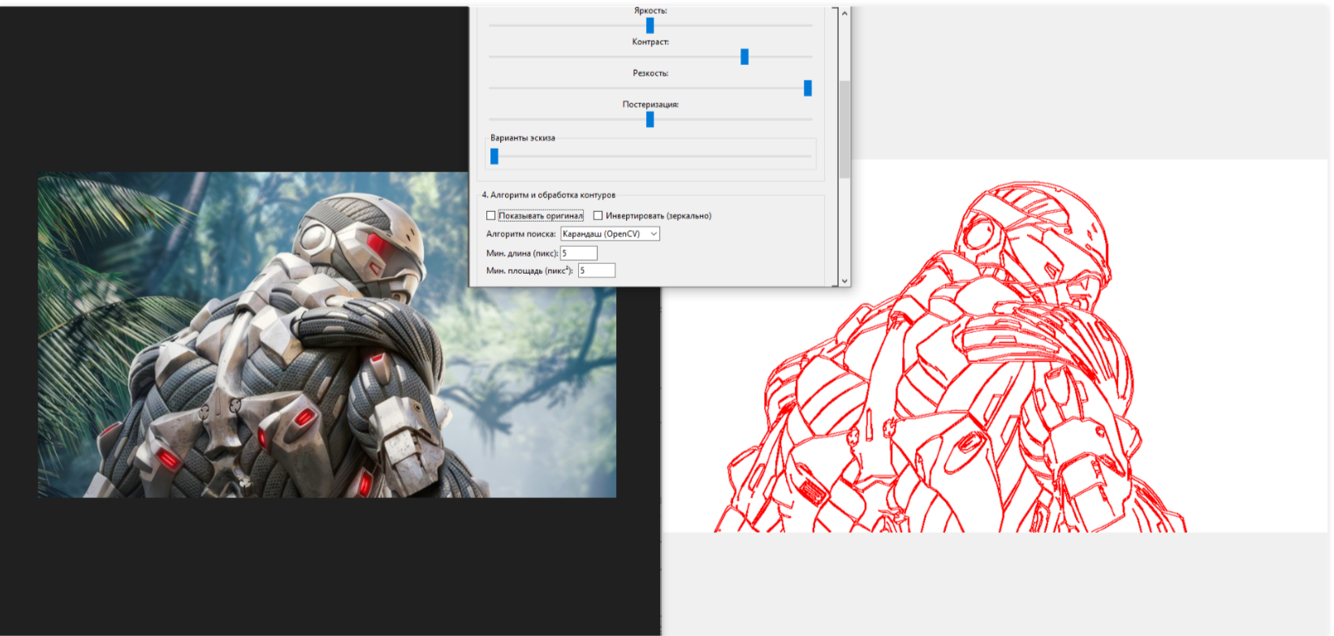Click far-left end of Резкость slider track

tap(491, 88)
